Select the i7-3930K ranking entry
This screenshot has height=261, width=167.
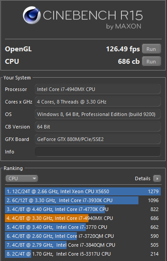tap(83, 200)
